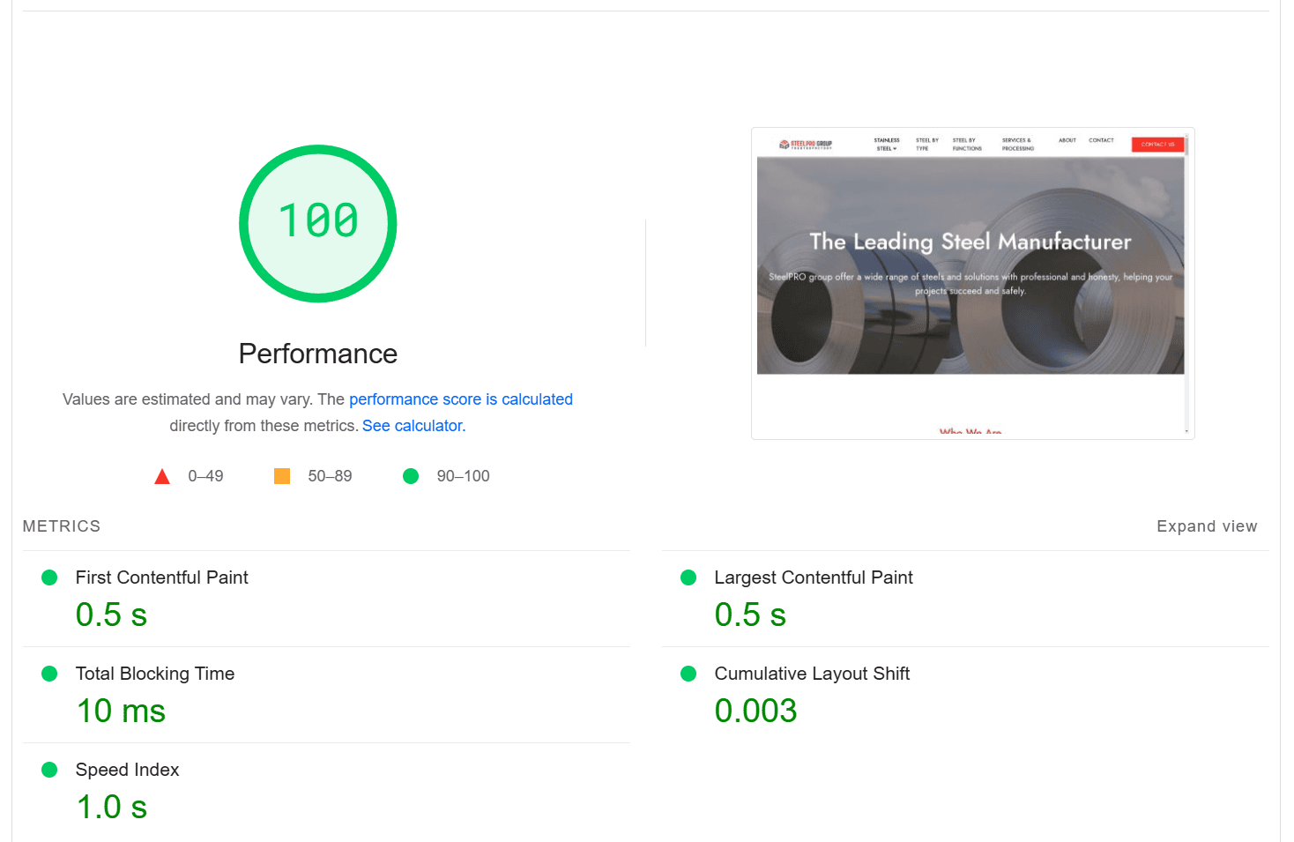Click the green dot beside Cumulative Layout Shift
Image resolution: width=1294 pixels, height=842 pixels.
click(688, 673)
